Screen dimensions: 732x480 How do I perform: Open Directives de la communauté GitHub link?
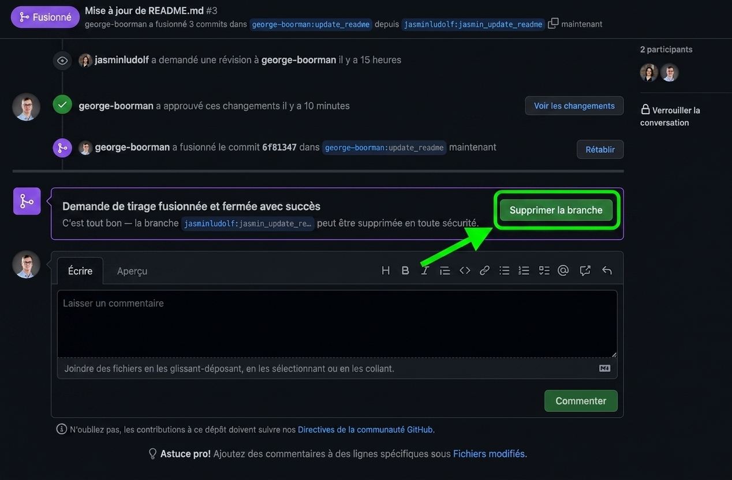coord(365,429)
